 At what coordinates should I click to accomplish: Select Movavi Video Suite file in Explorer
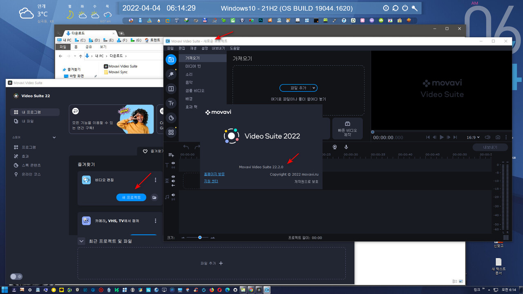pos(121,66)
